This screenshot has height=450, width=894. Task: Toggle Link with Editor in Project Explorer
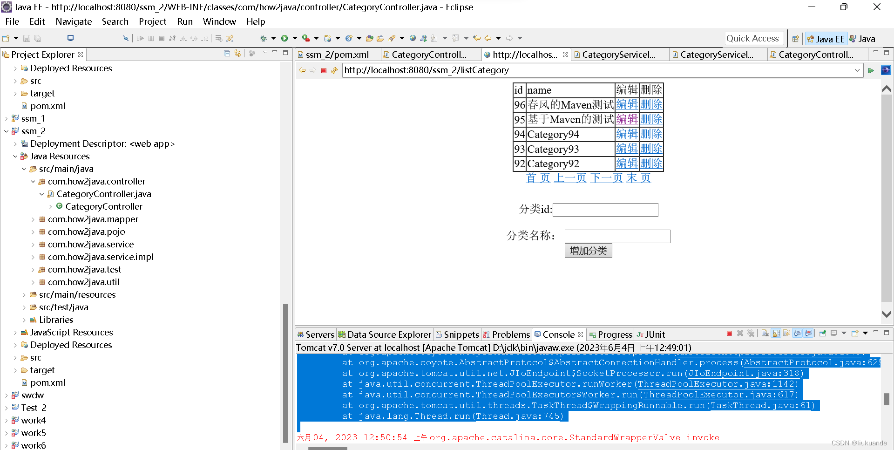[x=238, y=54]
